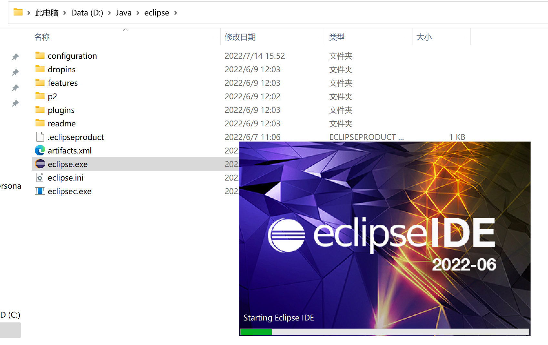The height and width of the screenshot is (345, 548).
Task: Click the 1 KB size cell
Action: [x=457, y=137]
